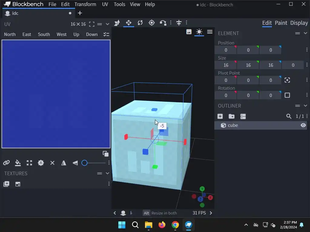Screen dimensions: 310x232
Task: Open the Textures panel handle menu
Action: pos(99,173)
